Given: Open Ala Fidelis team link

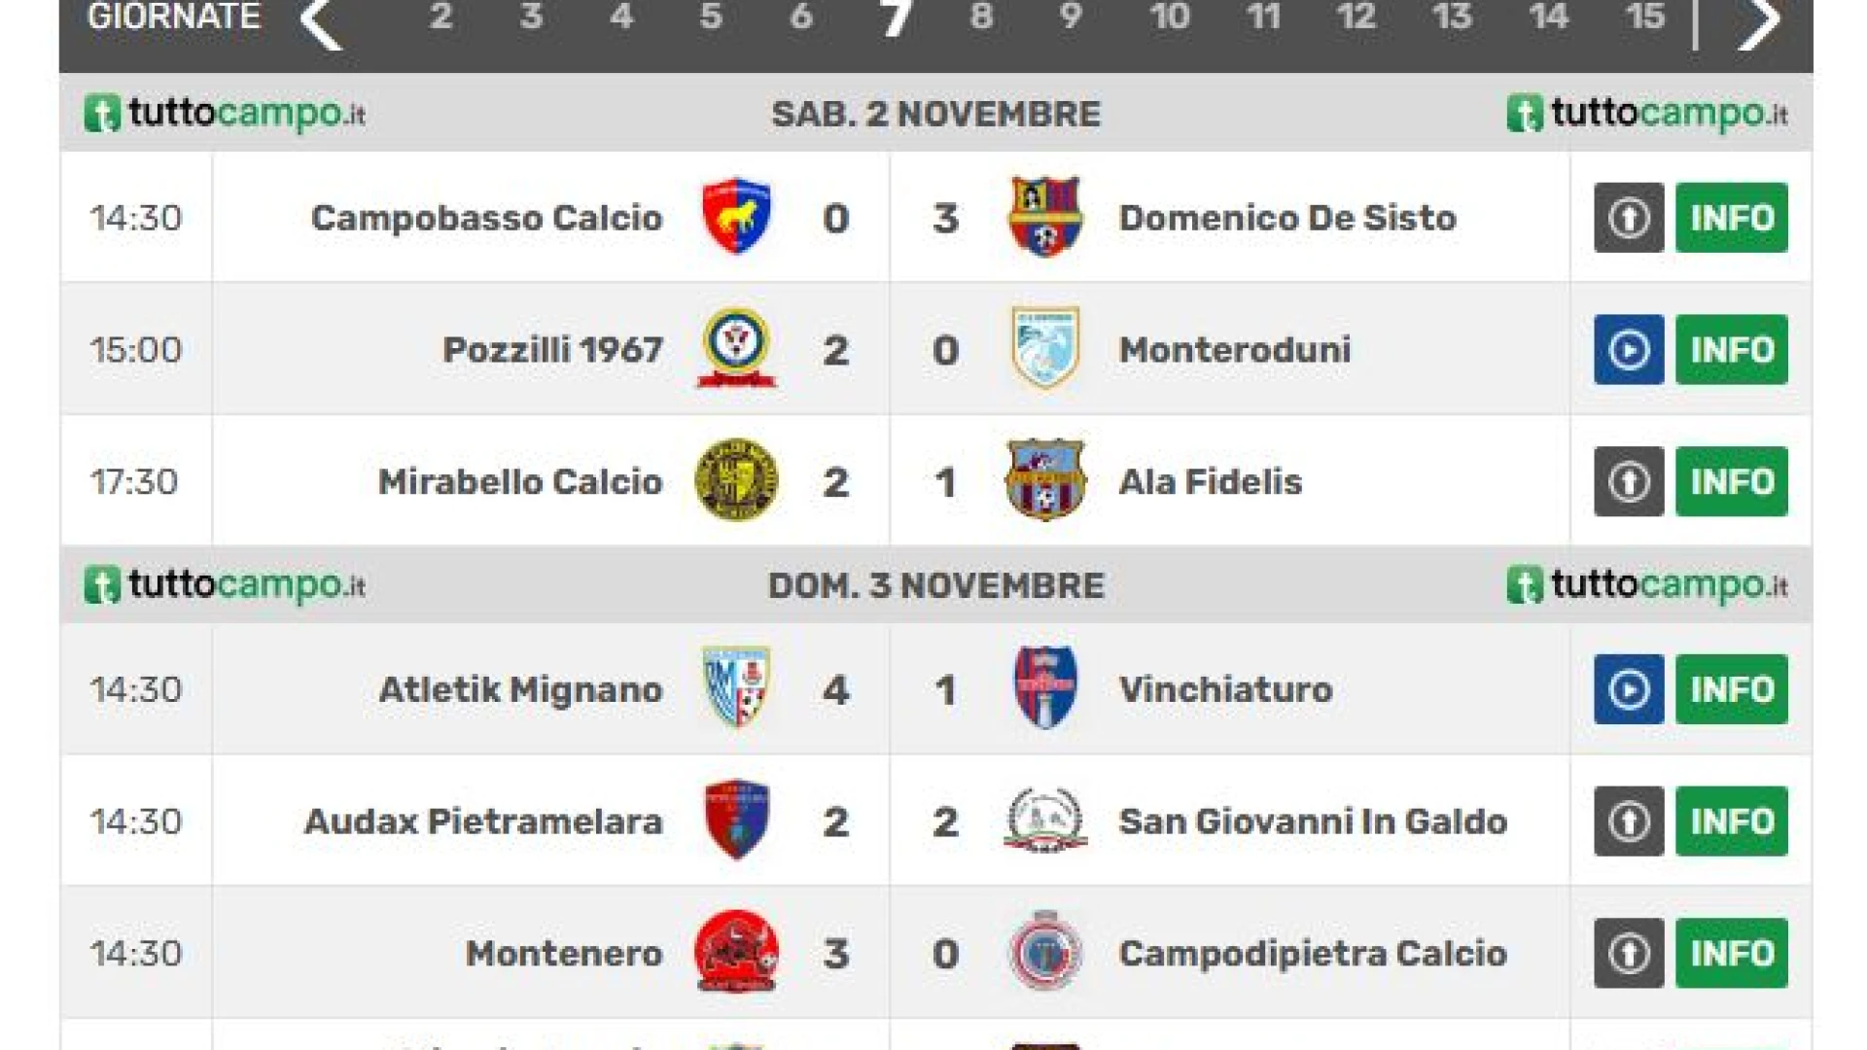Looking at the screenshot, I should point(1211,481).
